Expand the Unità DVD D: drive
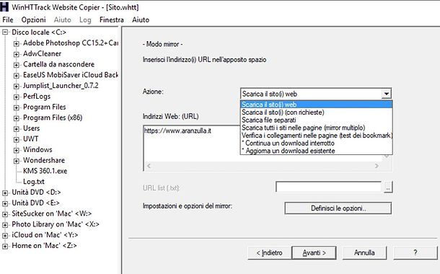This screenshot has height=274, width=440. 5,193
